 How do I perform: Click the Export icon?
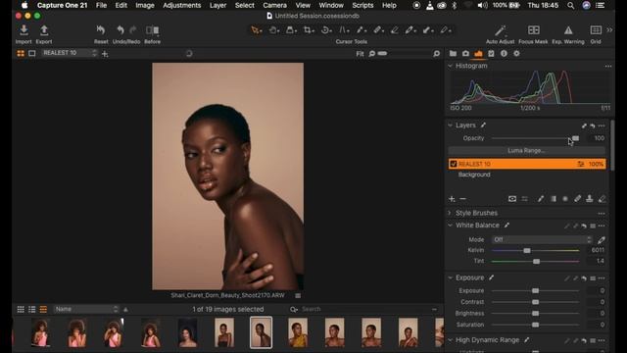click(x=44, y=30)
